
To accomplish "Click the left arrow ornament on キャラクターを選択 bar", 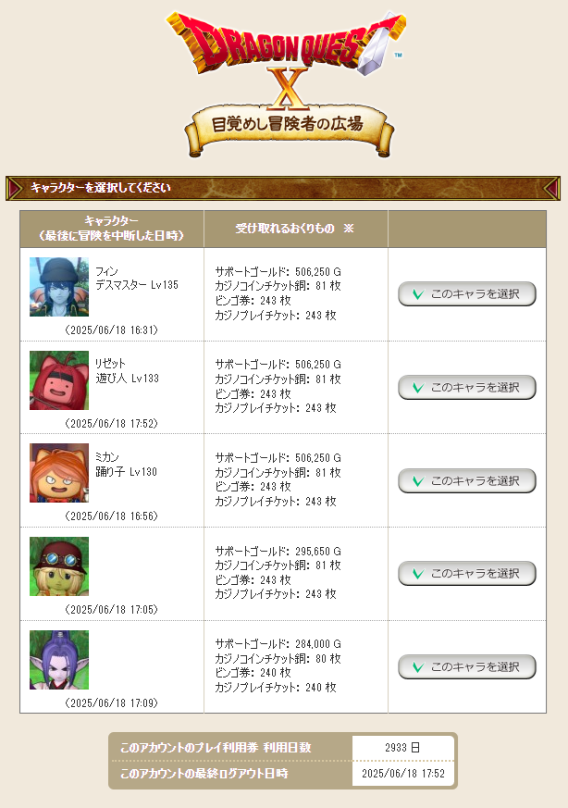I will point(15,188).
